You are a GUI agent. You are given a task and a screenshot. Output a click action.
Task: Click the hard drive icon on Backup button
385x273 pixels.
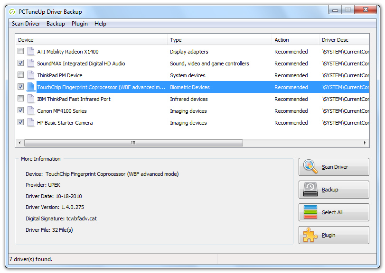click(x=310, y=190)
